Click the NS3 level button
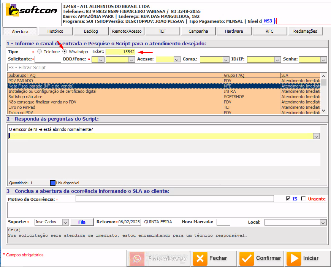This screenshot has height=267, width=331. [x=268, y=21]
